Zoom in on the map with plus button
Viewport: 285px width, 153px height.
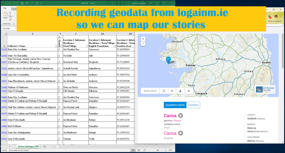point(143,39)
